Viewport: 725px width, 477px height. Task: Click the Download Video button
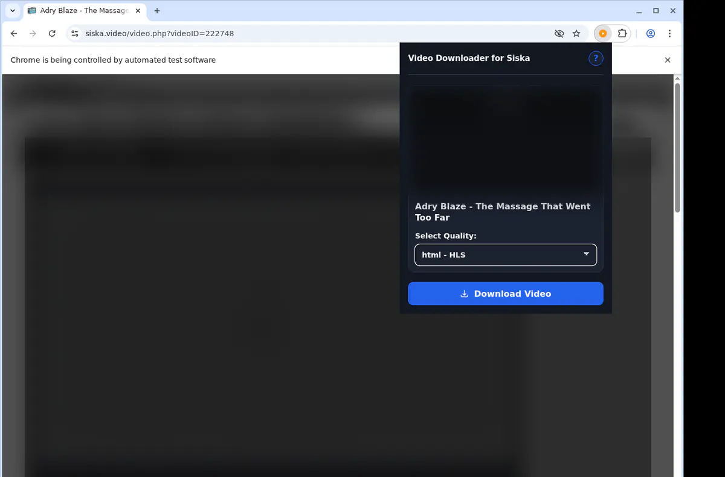[506, 294]
